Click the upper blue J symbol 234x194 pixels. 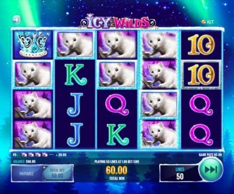(x=75, y=104)
